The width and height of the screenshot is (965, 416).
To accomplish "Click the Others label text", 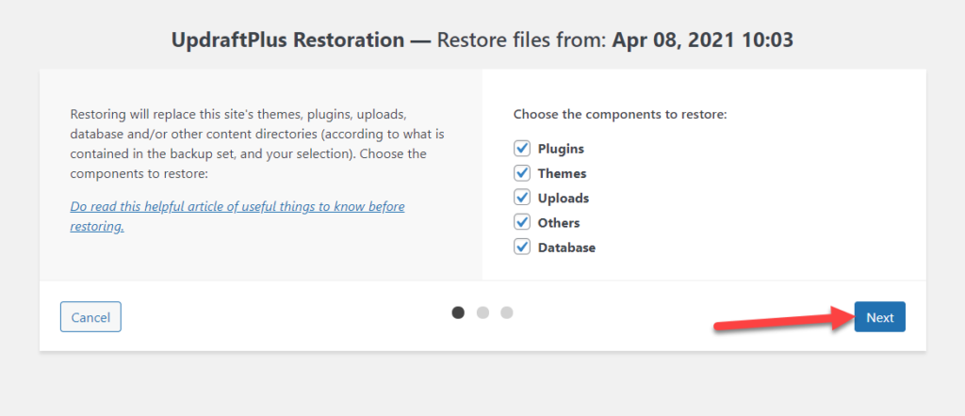I will tap(559, 222).
